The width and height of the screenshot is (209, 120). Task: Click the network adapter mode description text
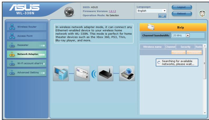tap(94, 34)
